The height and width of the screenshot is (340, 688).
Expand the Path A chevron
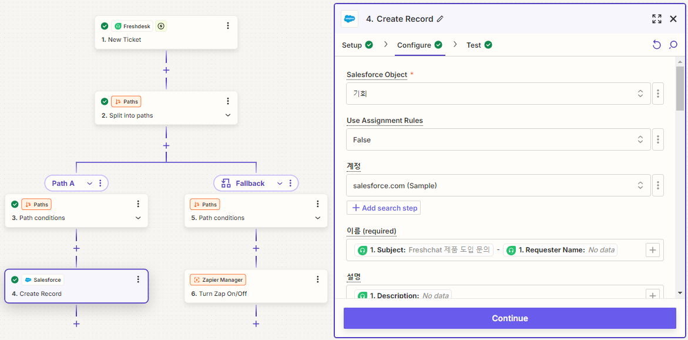(x=89, y=183)
